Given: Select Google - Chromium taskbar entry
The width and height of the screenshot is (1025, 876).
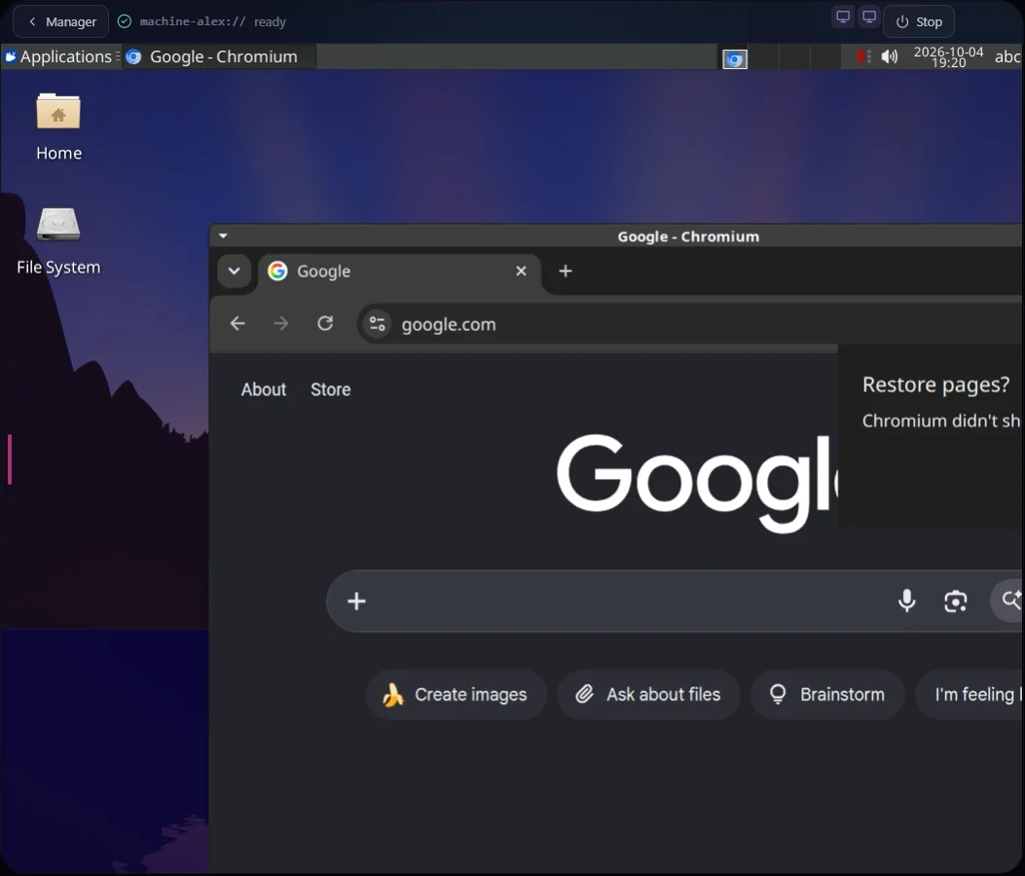Looking at the screenshot, I should pyautogui.click(x=219, y=56).
